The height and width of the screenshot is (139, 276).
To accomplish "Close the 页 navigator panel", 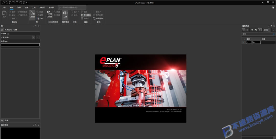I will 39,26.
